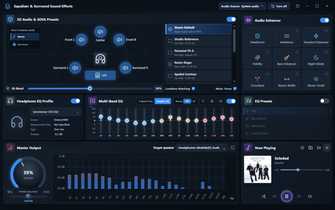Screen dimensions: 335x210
Task: Click the Center speaker icon
Action: pos(100,32)
